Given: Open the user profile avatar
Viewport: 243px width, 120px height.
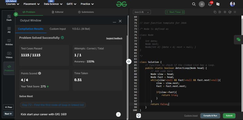Looking at the screenshot, I should [232, 4].
